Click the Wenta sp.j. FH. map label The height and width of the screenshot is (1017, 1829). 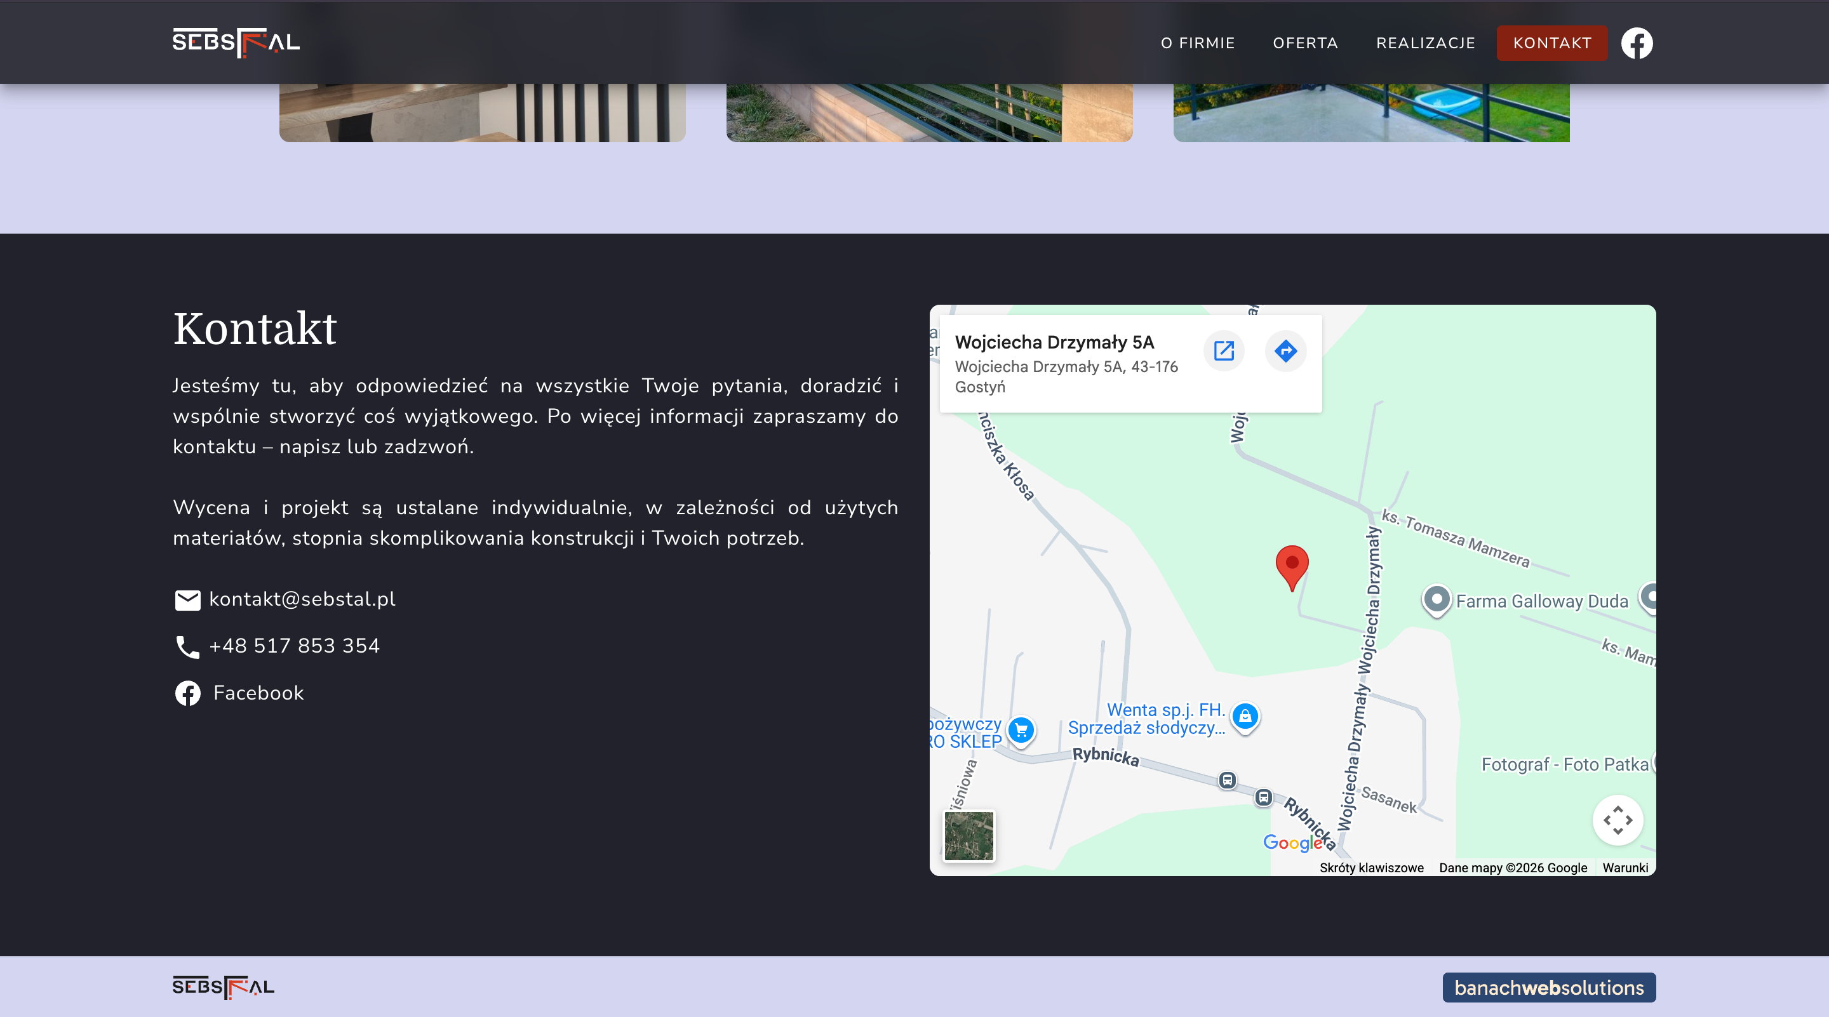(x=1147, y=719)
